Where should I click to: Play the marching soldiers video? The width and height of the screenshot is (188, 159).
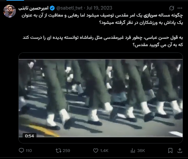coord(101,98)
